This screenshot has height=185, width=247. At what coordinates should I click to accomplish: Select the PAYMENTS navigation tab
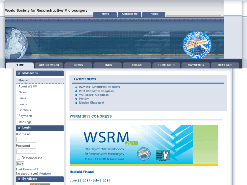click(x=196, y=65)
